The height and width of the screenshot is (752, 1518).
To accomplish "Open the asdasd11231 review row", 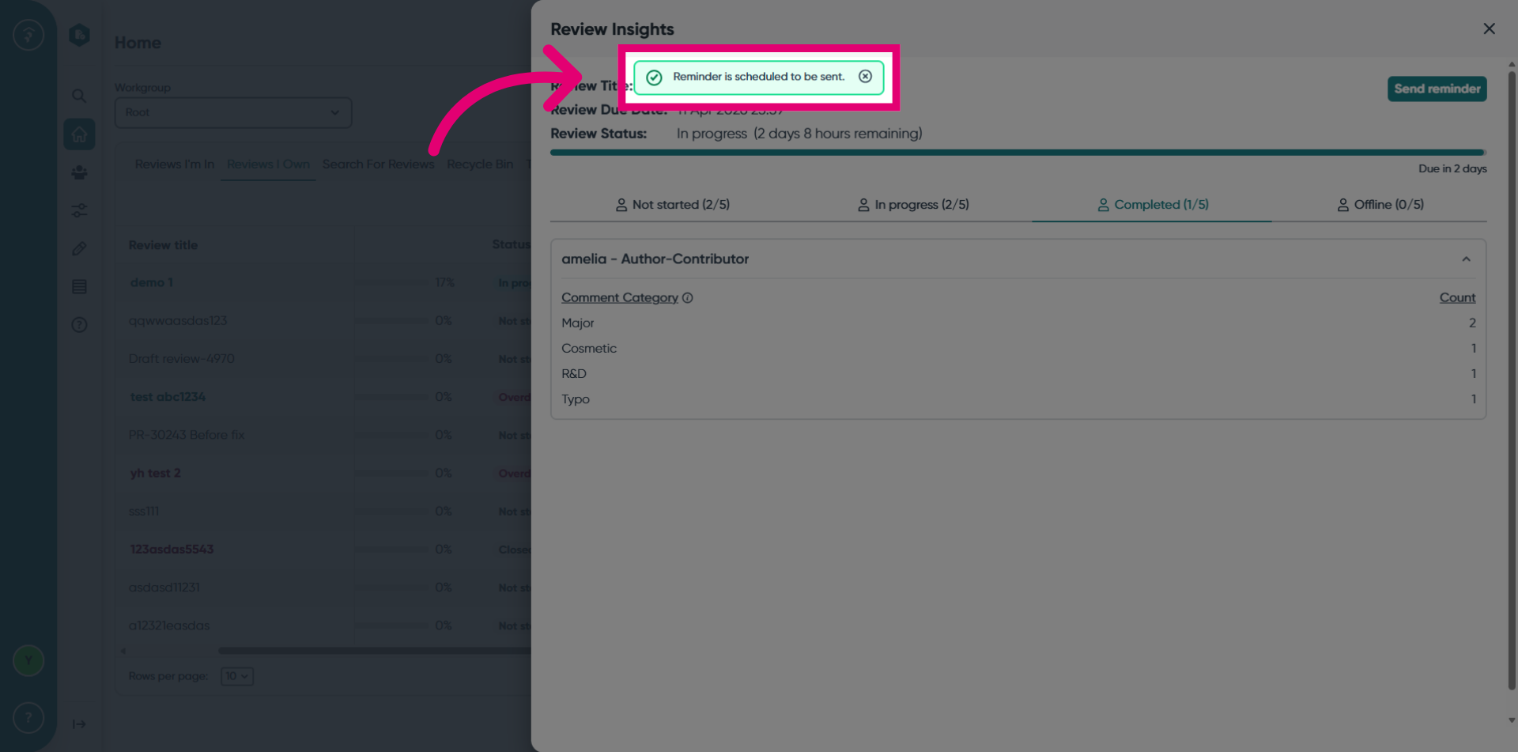I will (164, 588).
